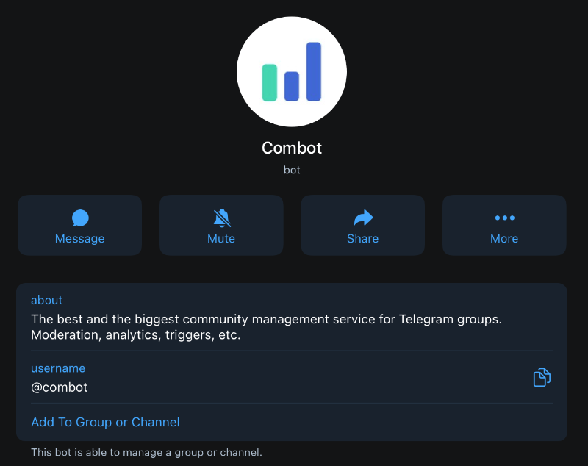
Task: Mute notifications for Combot
Action: [x=221, y=225]
